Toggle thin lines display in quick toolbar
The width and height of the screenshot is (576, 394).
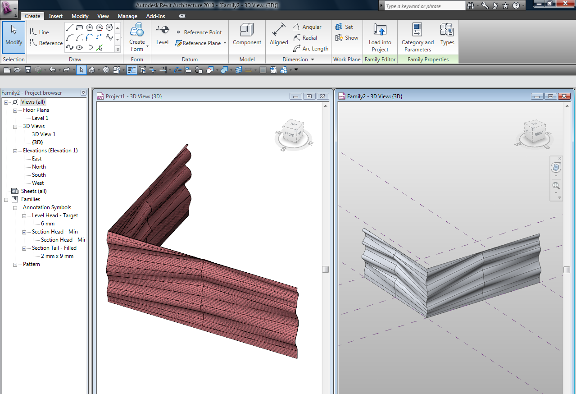click(132, 70)
